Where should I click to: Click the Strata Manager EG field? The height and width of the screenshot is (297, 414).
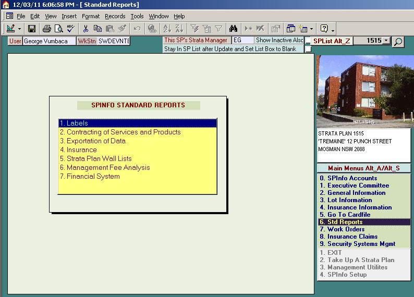242,40
